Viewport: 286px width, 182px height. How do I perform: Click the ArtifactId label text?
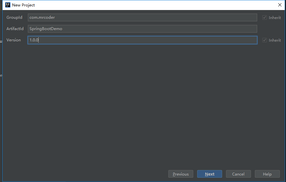(15, 29)
